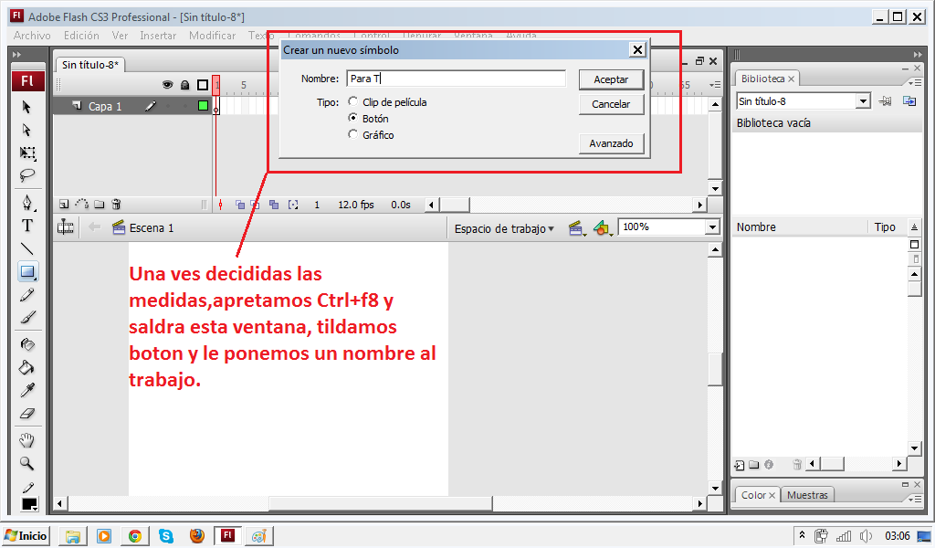This screenshot has height=548, width=935.
Task: Click the Edit Multiple Frames icon in the timeline
Action: tap(274, 205)
